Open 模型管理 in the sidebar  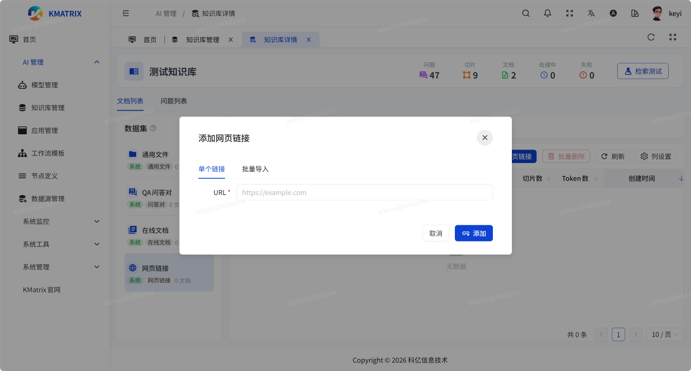pyautogui.click(x=45, y=85)
